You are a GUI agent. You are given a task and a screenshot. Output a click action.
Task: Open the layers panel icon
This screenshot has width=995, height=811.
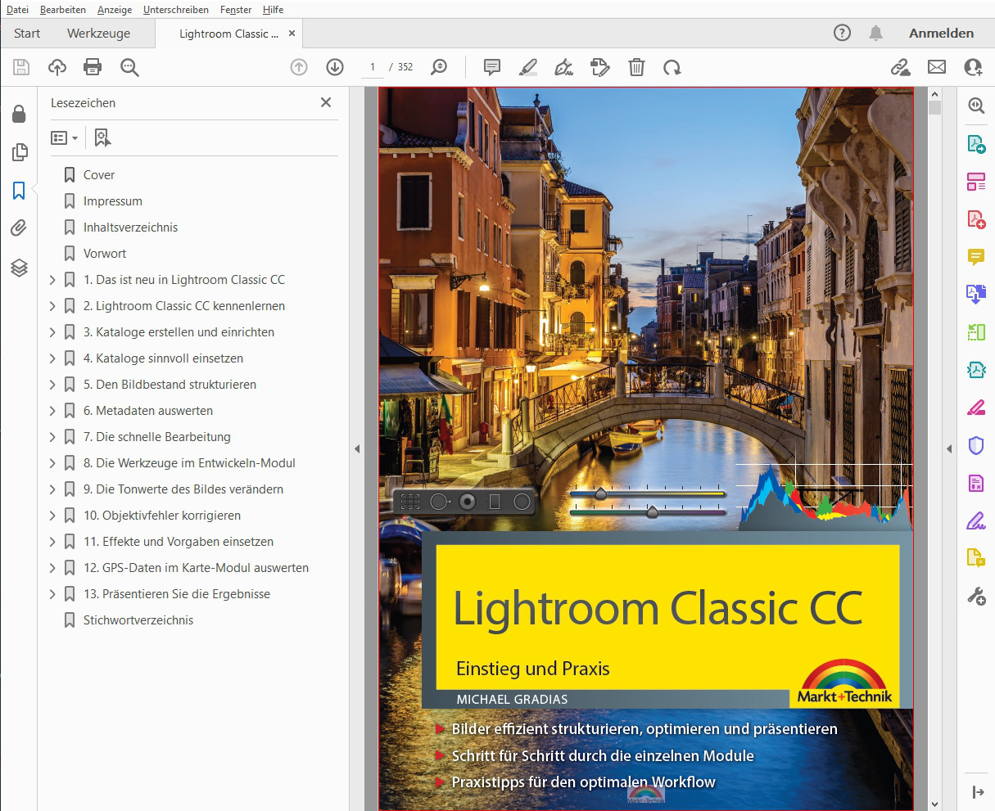[x=19, y=268]
